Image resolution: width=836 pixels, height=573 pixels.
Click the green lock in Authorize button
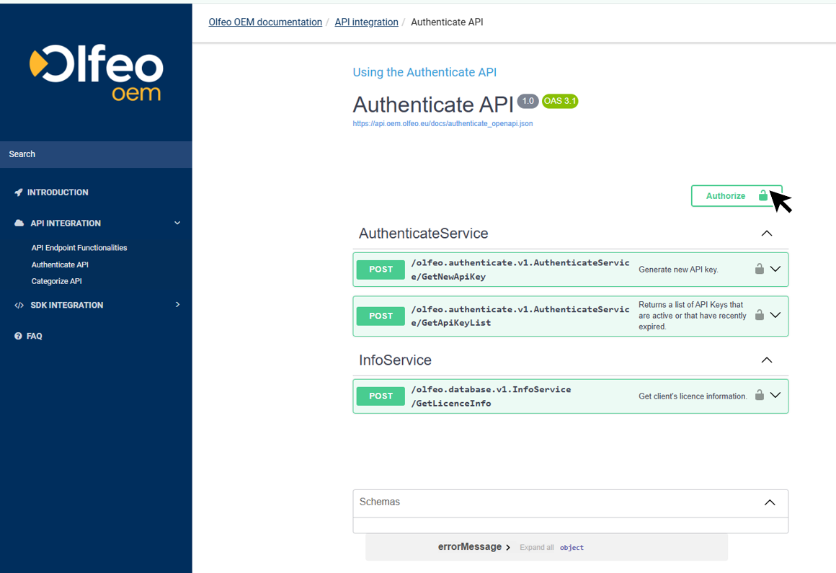click(763, 195)
